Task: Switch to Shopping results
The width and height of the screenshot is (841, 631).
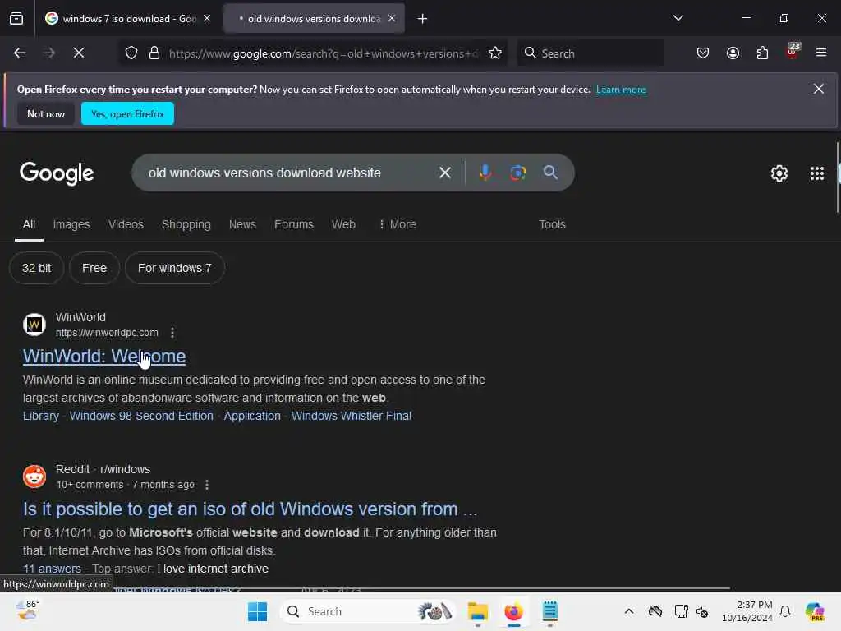Action: pyautogui.click(x=186, y=224)
